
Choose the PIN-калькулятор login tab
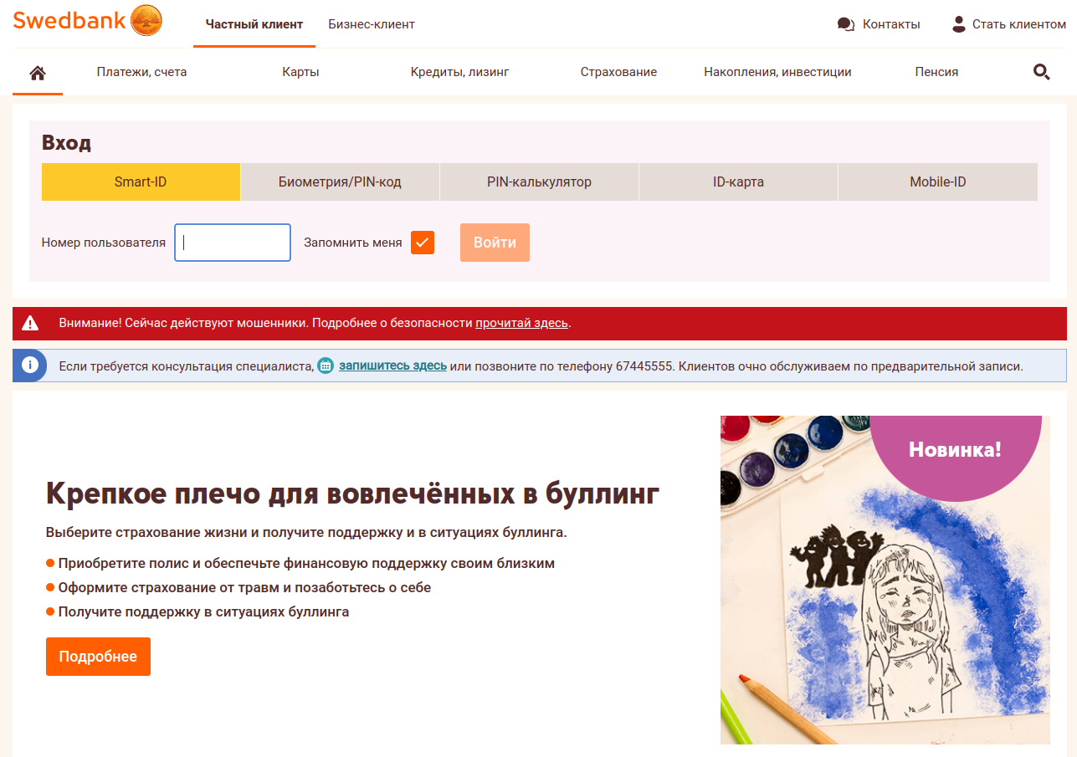539,182
